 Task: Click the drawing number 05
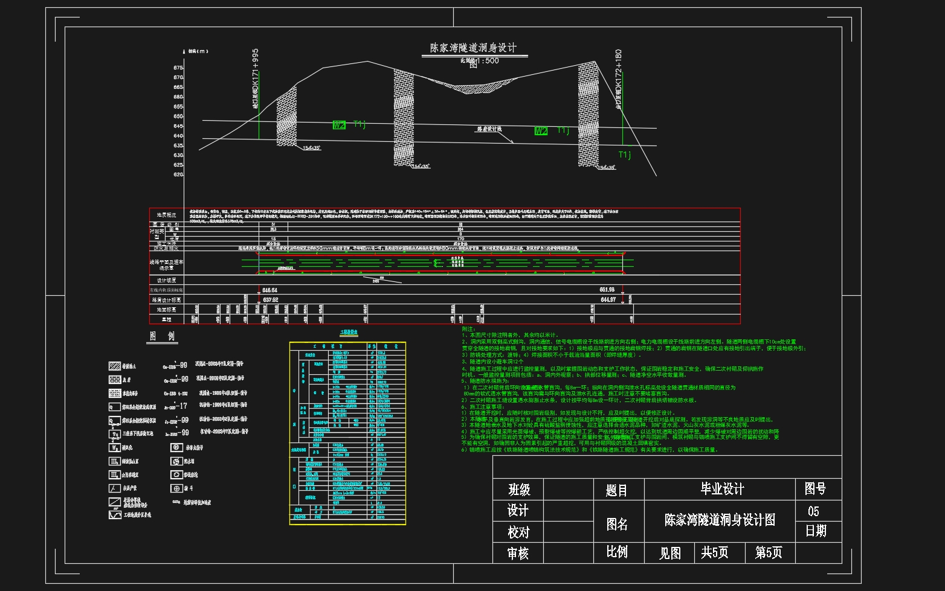[813, 511]
